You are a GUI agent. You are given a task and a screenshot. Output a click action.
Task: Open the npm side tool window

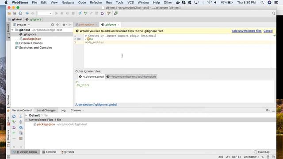8,121
